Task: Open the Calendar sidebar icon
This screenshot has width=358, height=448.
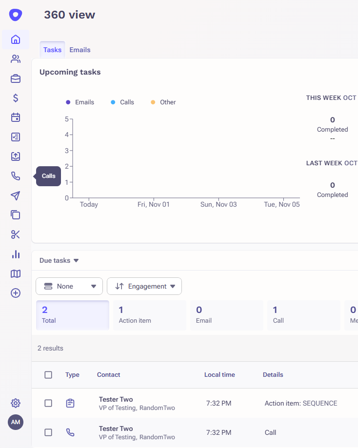Action: [16, 117]
